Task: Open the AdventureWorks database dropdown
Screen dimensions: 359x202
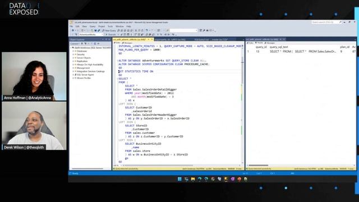Action: click(91, 35)
